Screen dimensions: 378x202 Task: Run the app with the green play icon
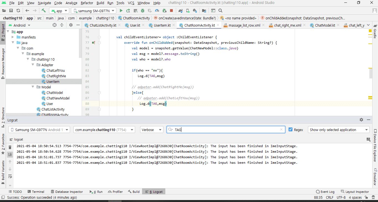[121, 11]
